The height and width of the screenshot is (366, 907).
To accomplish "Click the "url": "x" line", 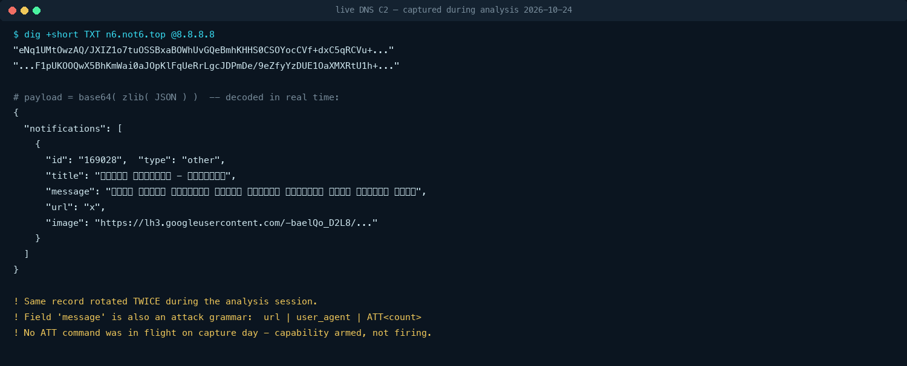I will 76,207.
